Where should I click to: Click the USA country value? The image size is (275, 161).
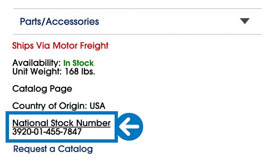point(98,106)
